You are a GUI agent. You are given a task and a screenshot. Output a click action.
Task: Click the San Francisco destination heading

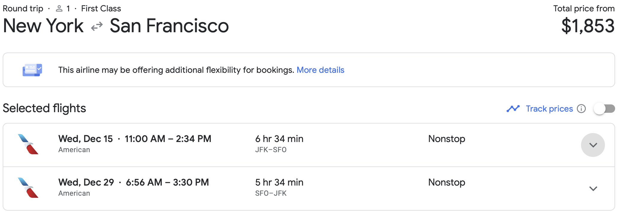[169, 26]
